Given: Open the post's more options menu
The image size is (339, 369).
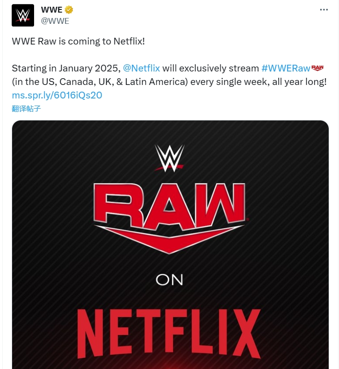Looking at the screenshot, I should pyautogui.click(x=323, y=9).
